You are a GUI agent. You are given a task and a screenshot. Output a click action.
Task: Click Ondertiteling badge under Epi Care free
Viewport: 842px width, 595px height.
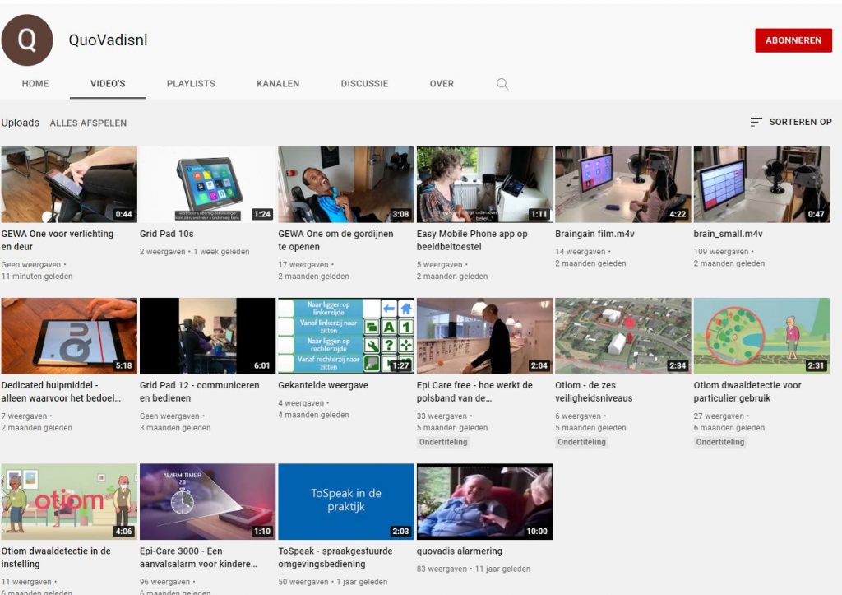pyautogui.click(x=443, y=442)
